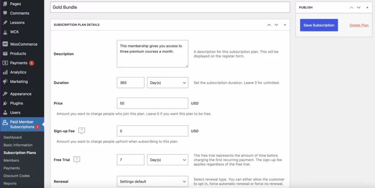Click the Appearance paintbrush icon
Image resolution: width=375 pixels, height=188 pixels.
tap(5, 94)
